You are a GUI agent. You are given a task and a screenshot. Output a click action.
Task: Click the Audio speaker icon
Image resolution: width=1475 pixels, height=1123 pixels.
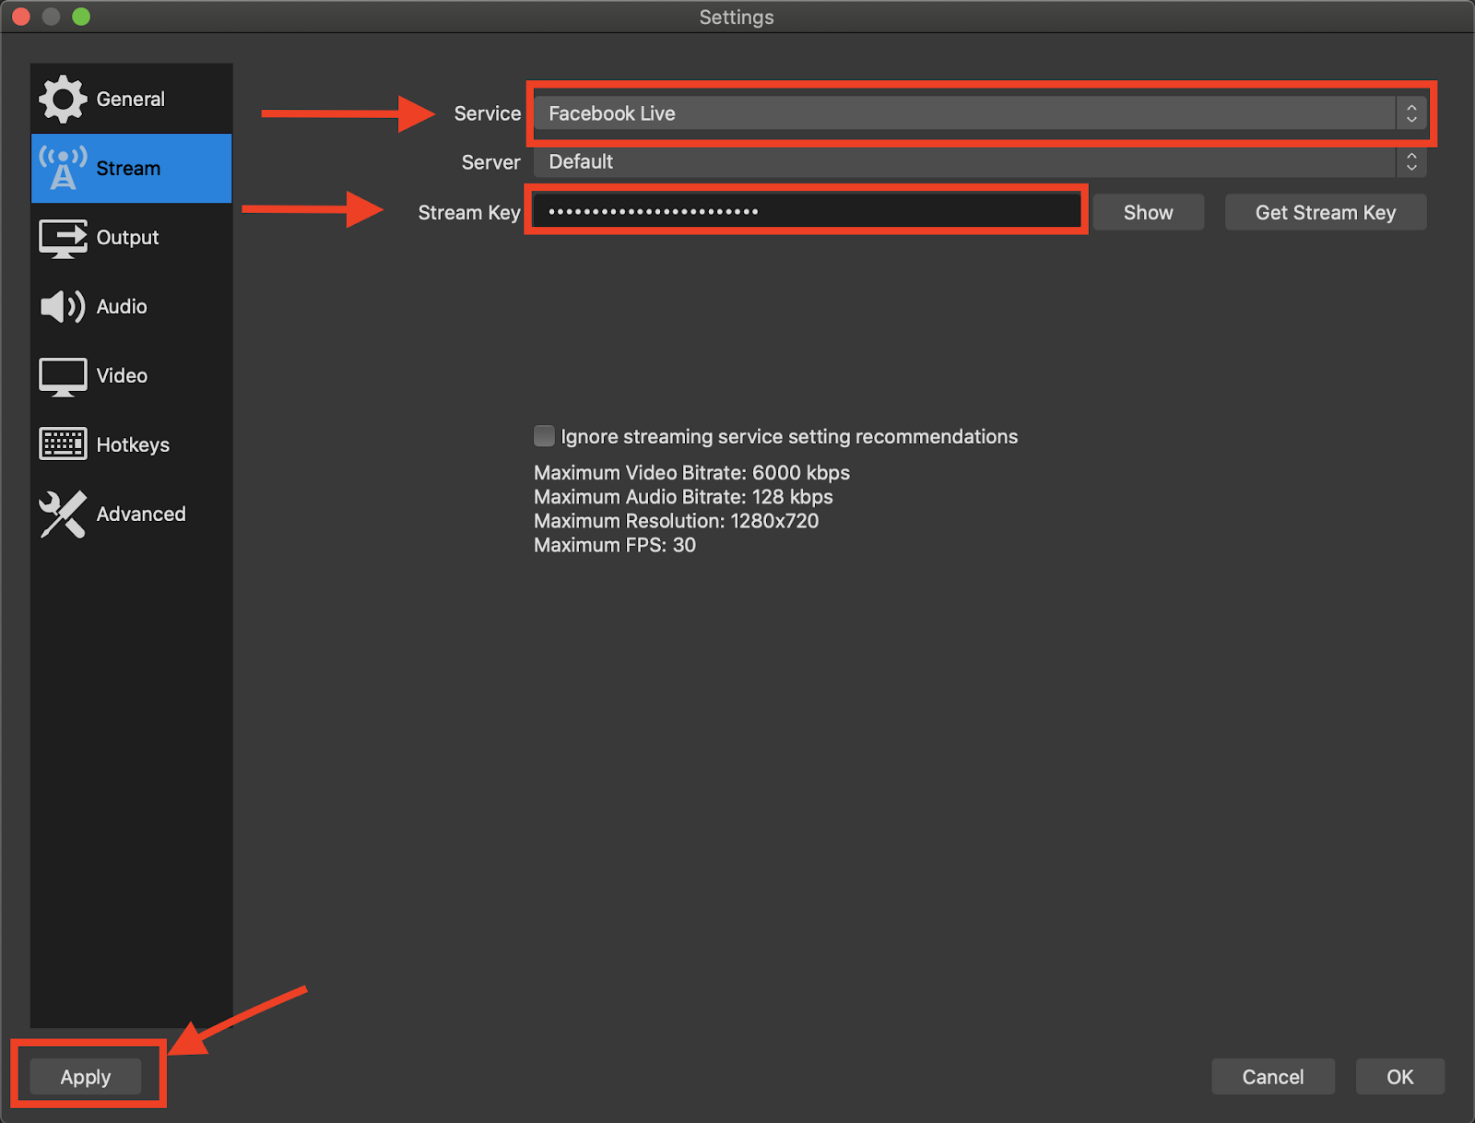coord(63,306)
